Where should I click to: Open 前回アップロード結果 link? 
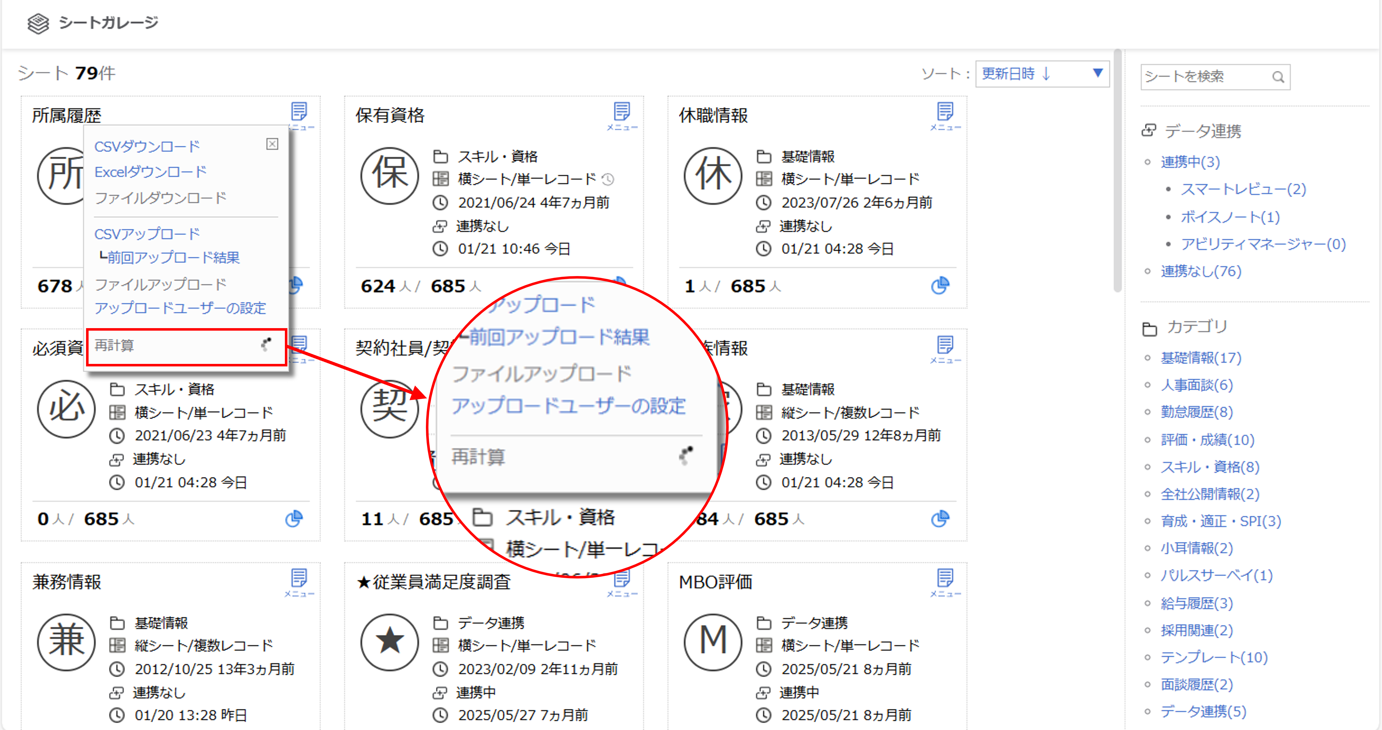tap(173, 258)
